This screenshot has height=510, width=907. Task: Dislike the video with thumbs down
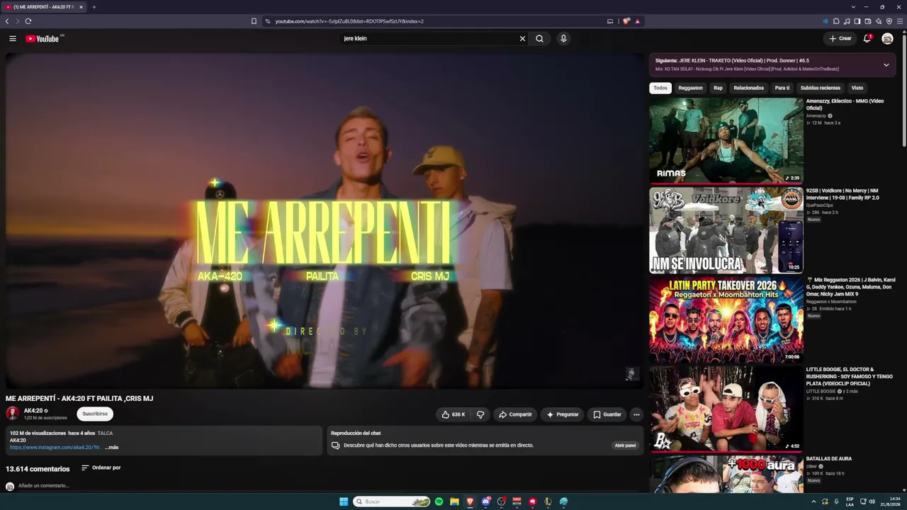point(480,414)
